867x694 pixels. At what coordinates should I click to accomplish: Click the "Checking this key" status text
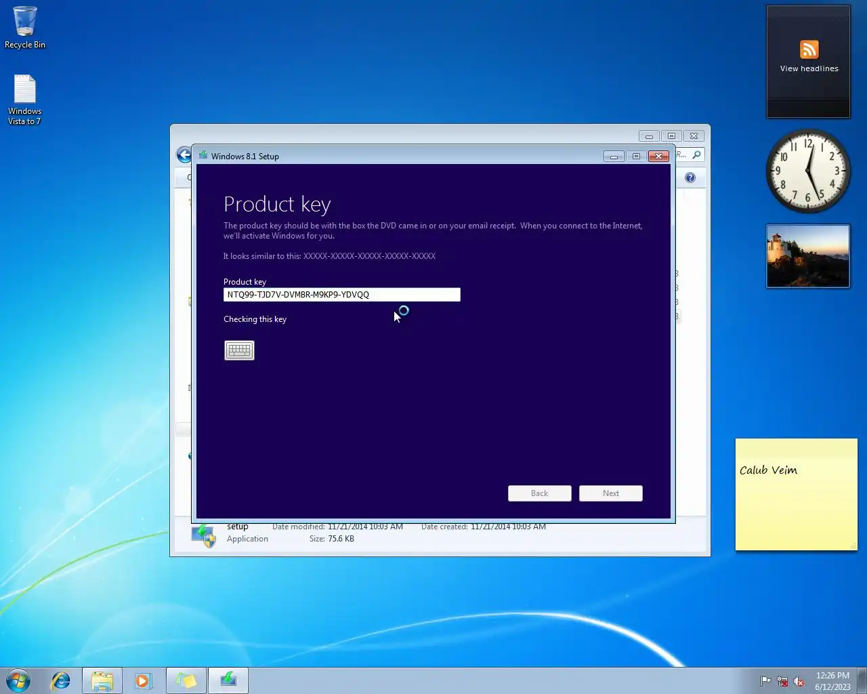point(255,319)
